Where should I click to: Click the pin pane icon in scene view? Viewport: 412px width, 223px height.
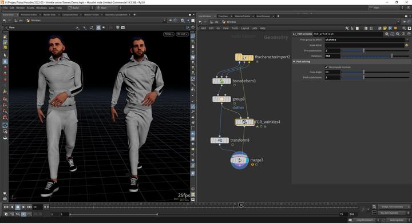point(171,21)
